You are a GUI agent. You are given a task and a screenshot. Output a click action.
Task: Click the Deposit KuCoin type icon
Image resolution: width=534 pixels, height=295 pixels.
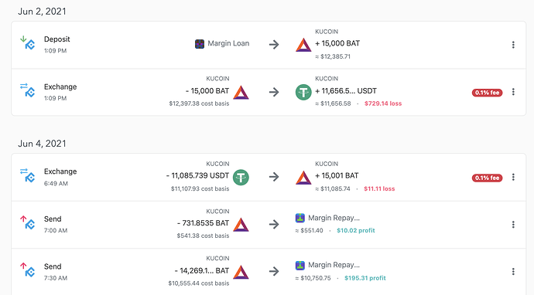tap(28, 42)
